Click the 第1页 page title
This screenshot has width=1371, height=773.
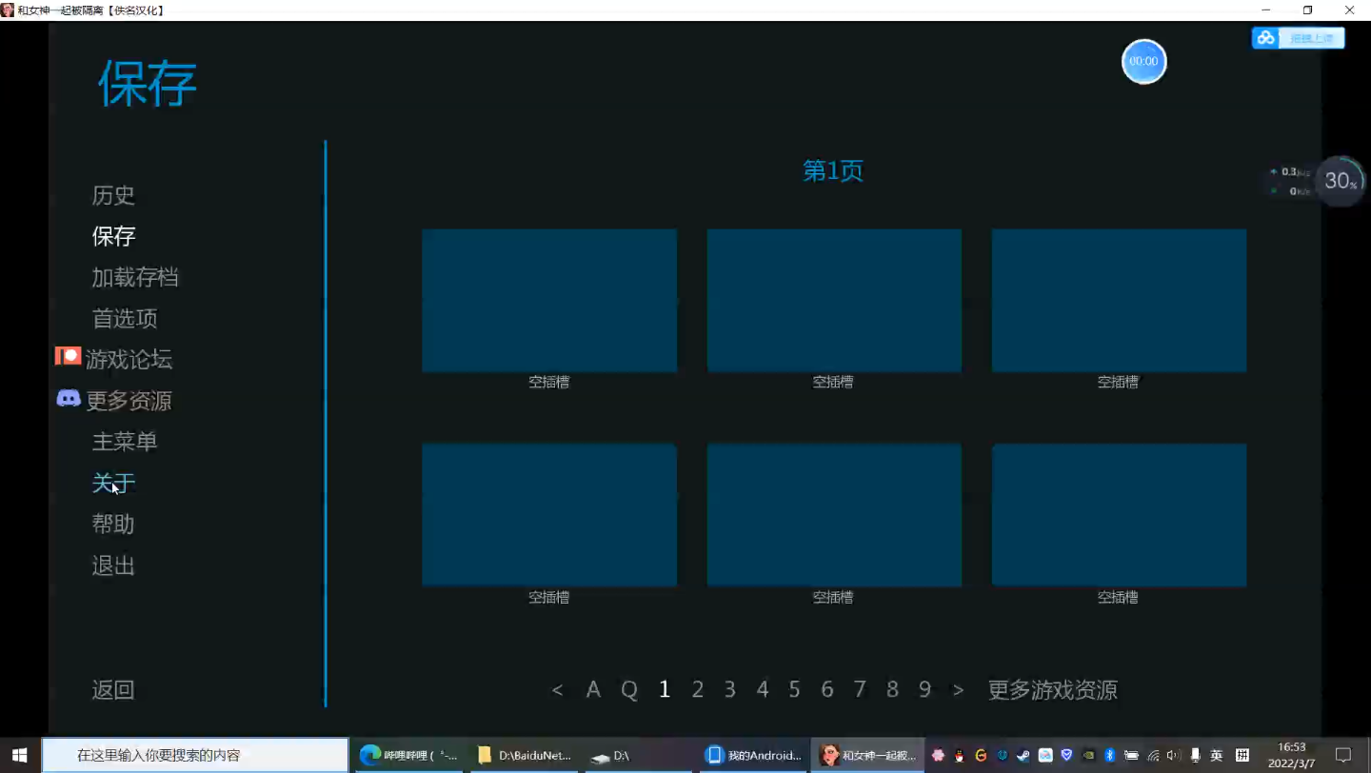833,171
